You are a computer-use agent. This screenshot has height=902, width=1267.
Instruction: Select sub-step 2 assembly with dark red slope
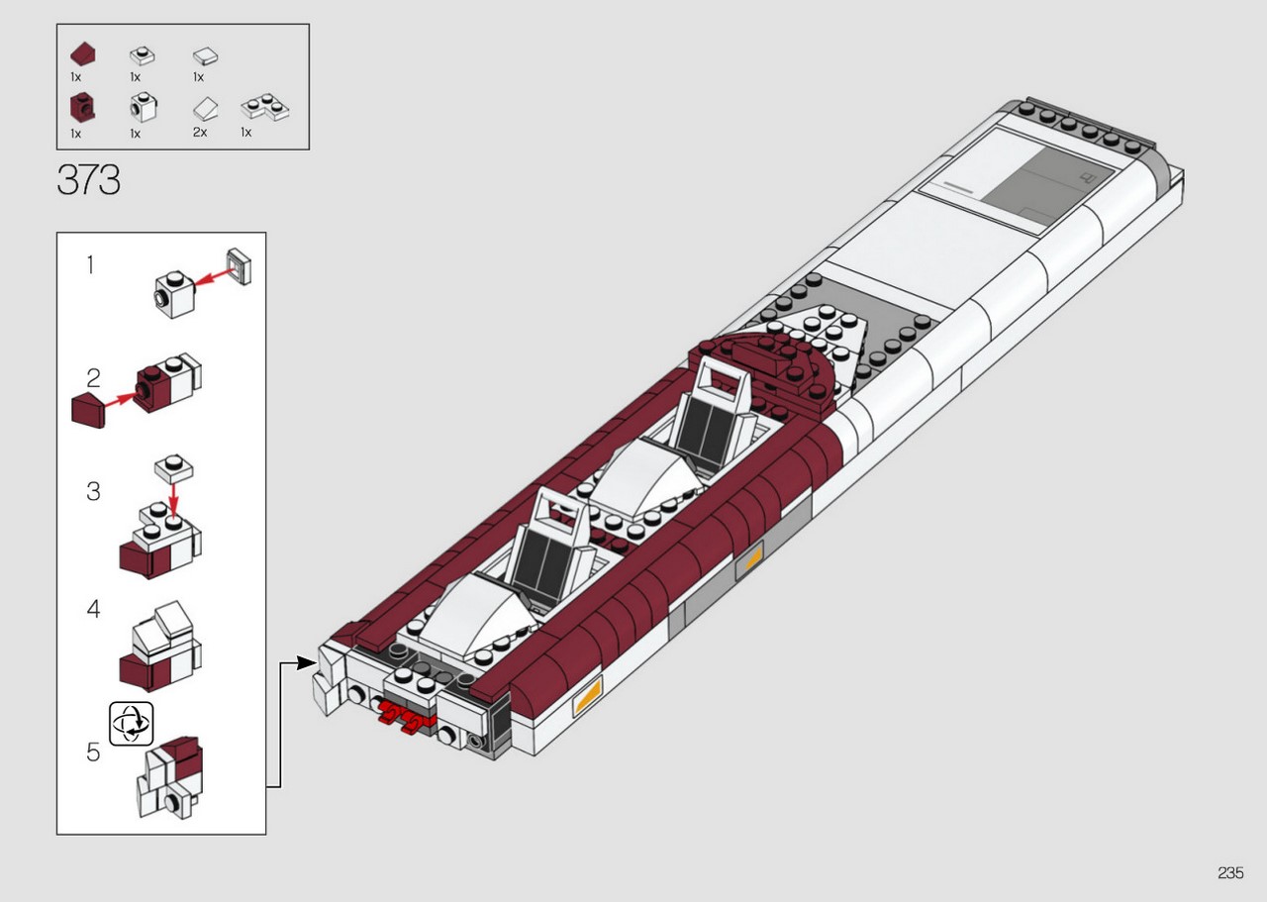138,391
